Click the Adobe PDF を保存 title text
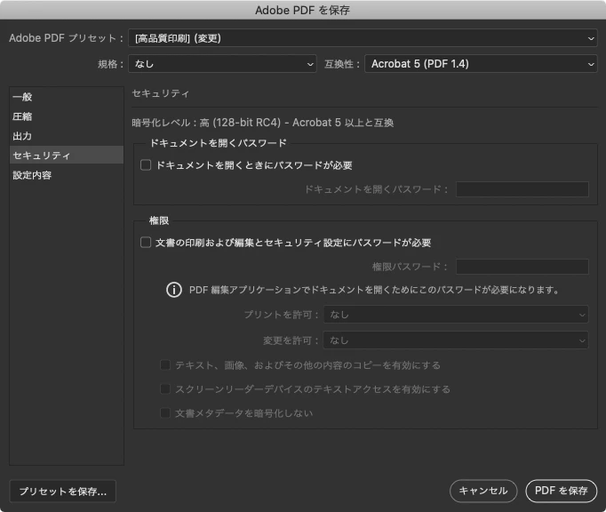Viewport: 606px width, 512px height. click(303, 10)
